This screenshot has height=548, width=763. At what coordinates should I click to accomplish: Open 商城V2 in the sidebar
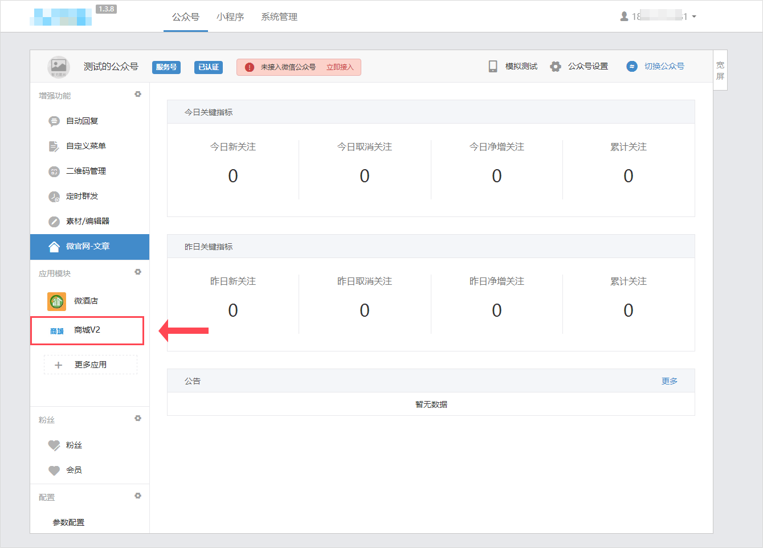[87, 330]
